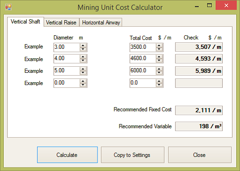This screenshot has height=171, width=240.
Task: Click the Close button at the bottom
Action: tap(200, 155)
